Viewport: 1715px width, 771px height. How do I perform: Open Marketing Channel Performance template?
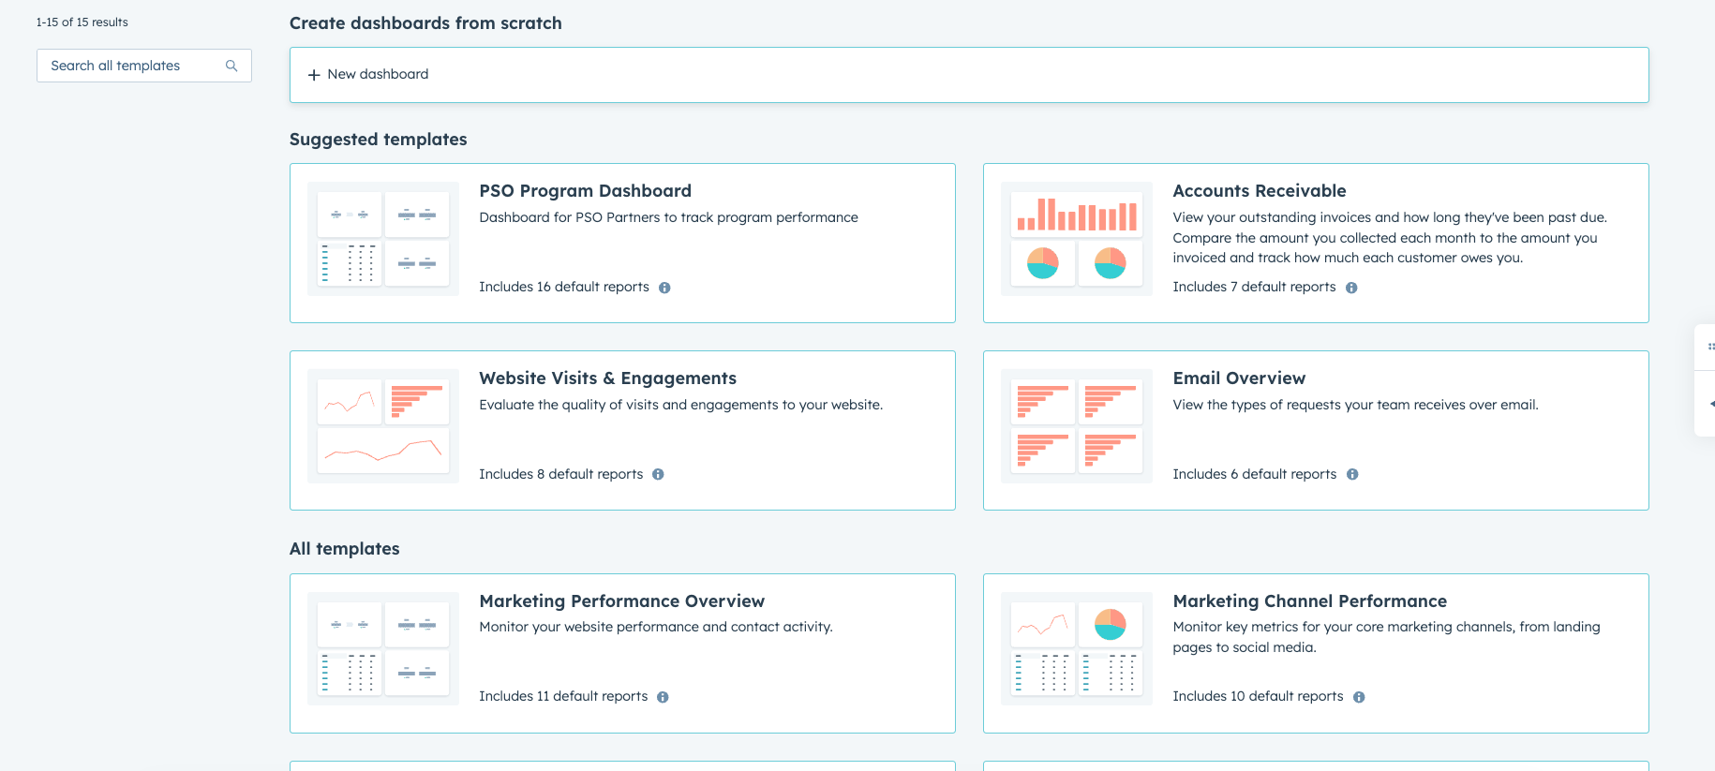1309,601
